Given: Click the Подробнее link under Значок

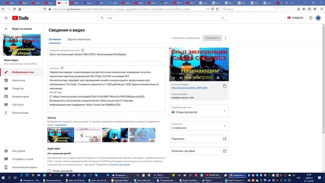Looking at the screenshot, I should tap(60, 125).
